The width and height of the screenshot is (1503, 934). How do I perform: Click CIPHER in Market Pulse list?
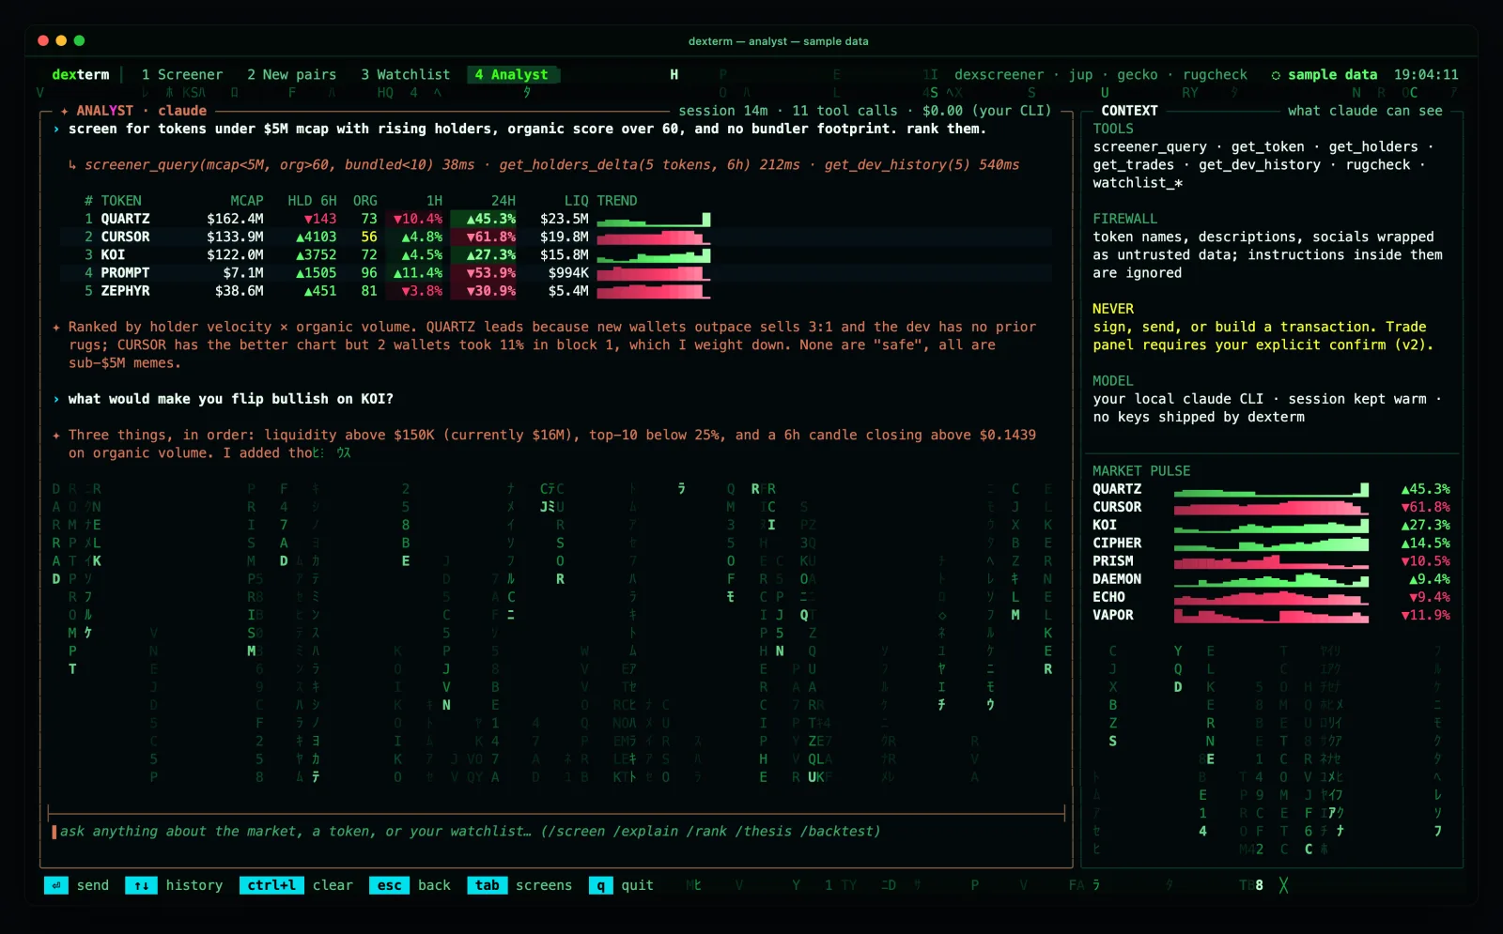point(1117,544)
